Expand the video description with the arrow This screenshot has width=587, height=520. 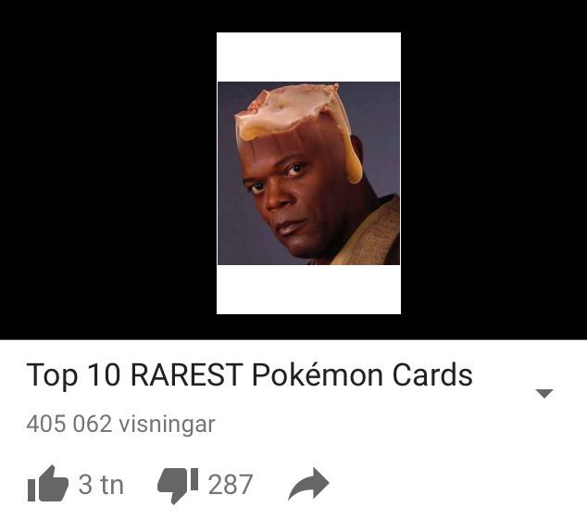(x=544, y=393)
